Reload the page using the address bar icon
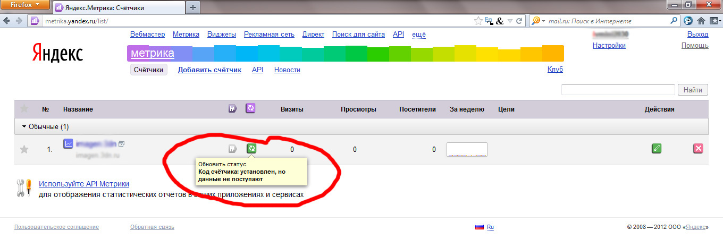The image size is (723, 239). (x=519, y=21)
